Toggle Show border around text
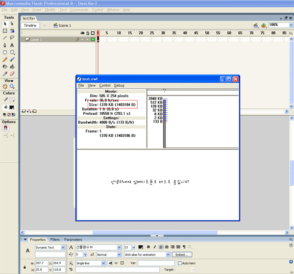 pos(122,263)
